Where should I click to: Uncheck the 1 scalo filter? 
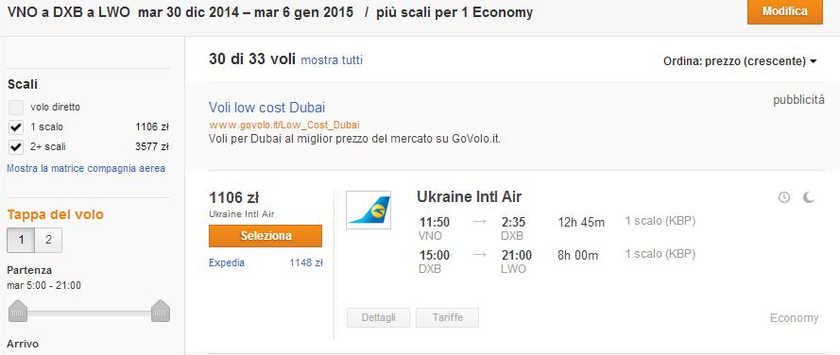point(17,127)
